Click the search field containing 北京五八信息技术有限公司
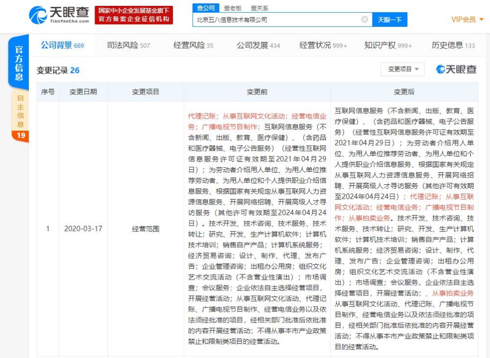The height and width of the screenshot is (358, 490). coord(282,20)
